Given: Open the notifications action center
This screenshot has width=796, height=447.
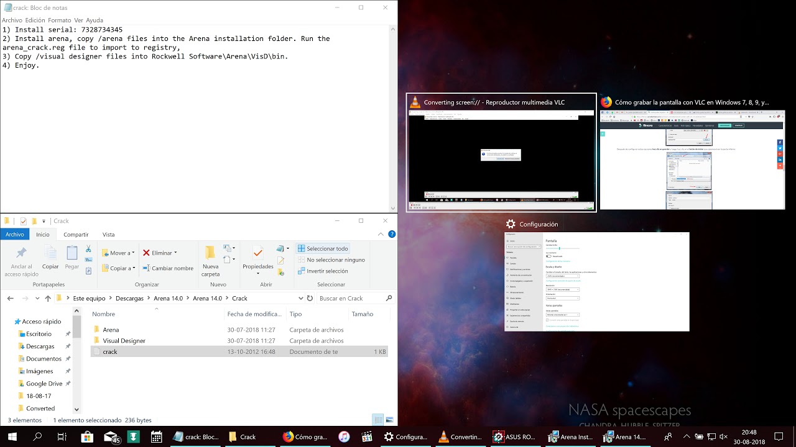Looking at the screenshot, I should [779, 436].
